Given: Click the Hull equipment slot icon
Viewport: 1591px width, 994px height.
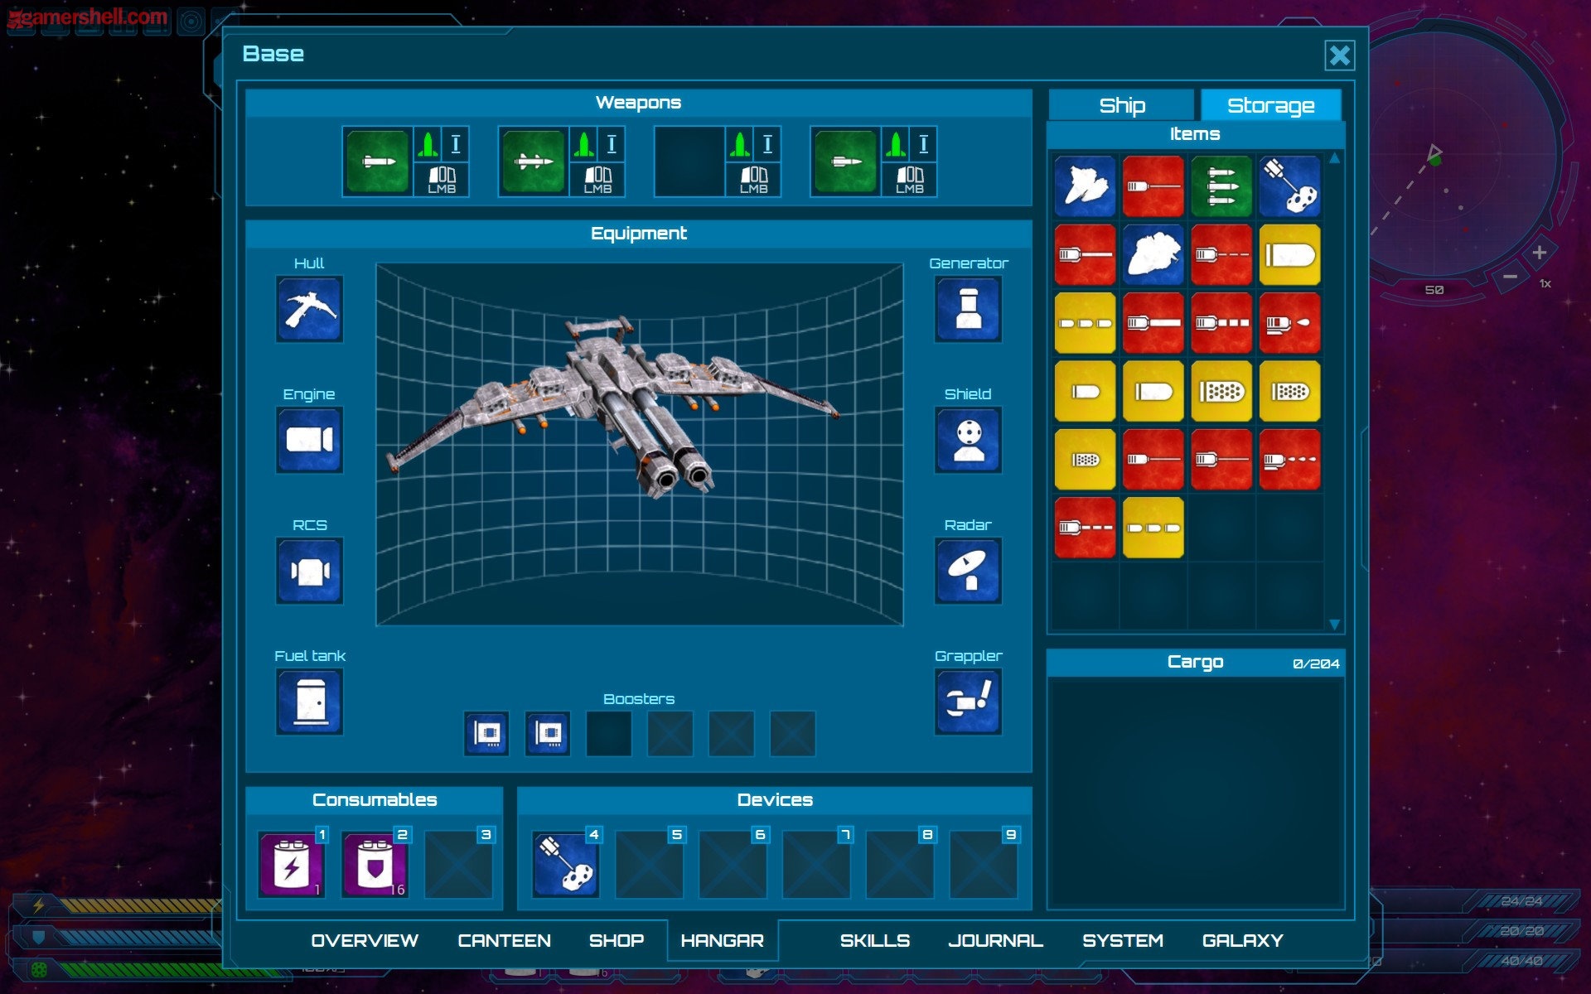Looking at the screenshot, I should [x=309, y=309].
